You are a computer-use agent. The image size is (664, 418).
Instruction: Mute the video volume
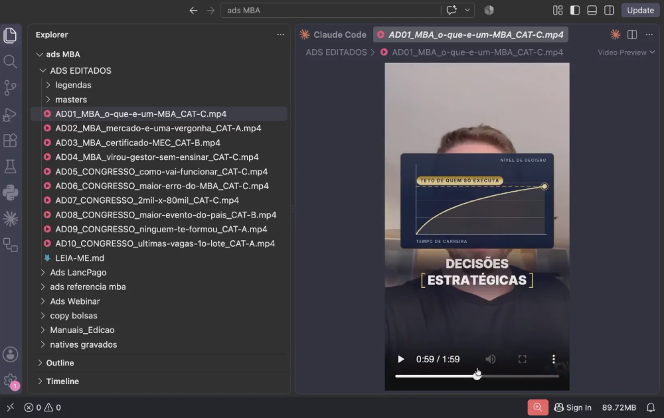tap(491, 359)
